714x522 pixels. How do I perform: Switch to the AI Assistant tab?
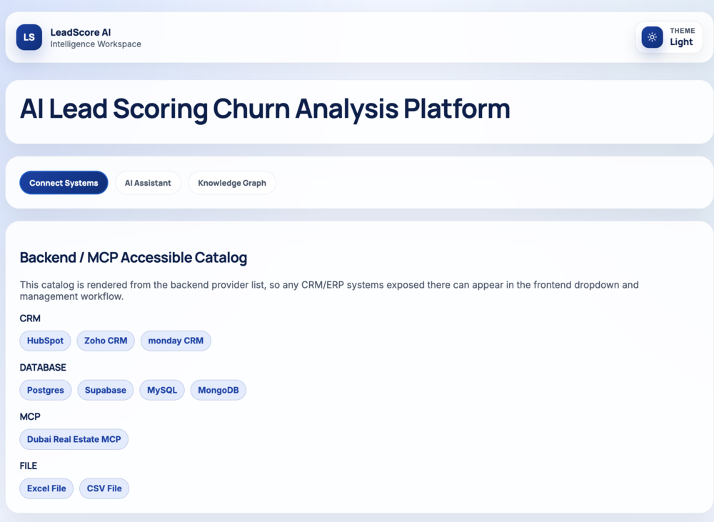[148, 183]
